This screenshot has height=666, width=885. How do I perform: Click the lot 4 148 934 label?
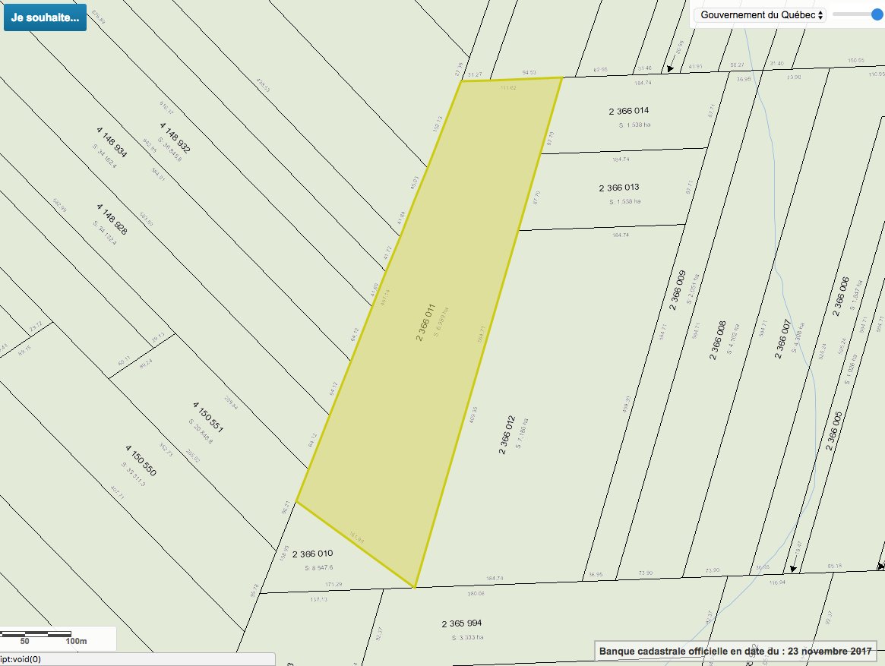coord(112,142)
